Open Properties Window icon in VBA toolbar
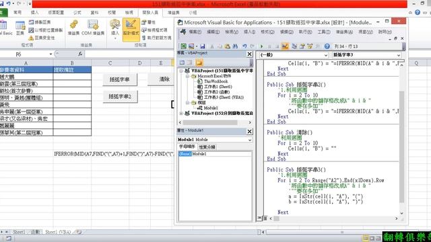The width and height of the screenshot is (431, 242). pyautogui.click(x=302, y=46)
